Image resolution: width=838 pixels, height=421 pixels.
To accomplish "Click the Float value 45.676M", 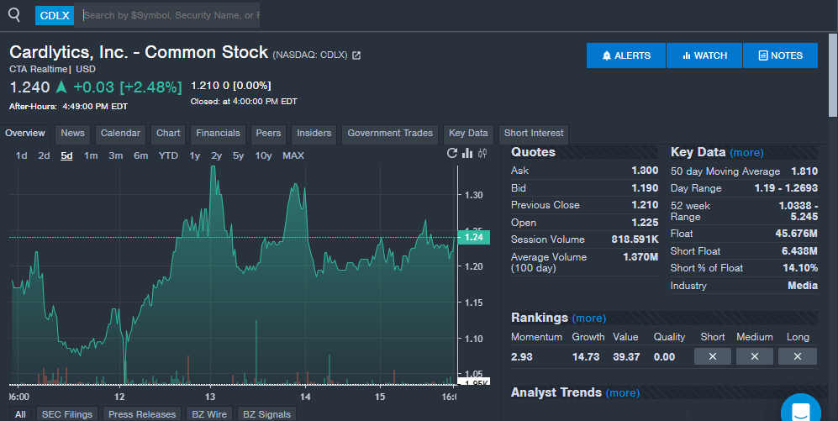I will [x=796, y=234].
